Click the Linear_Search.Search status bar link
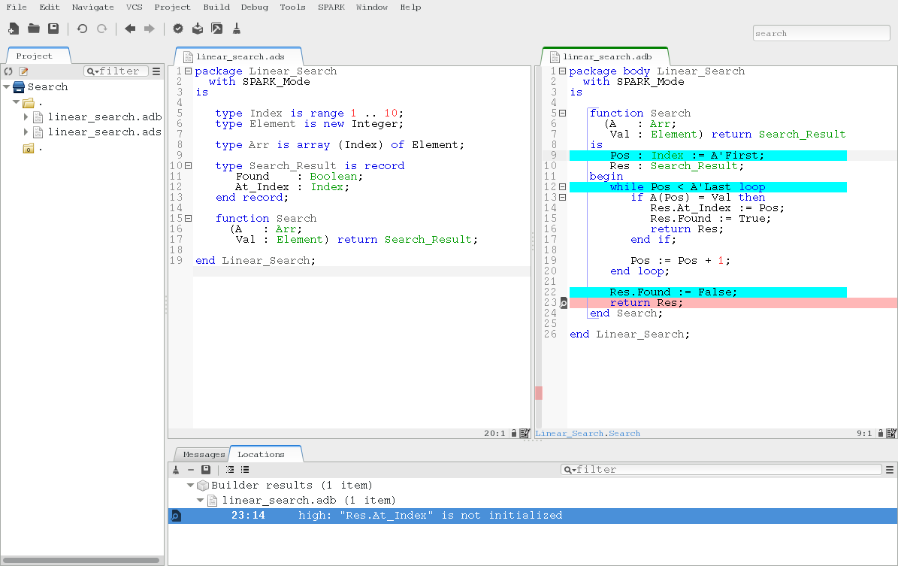 588,434
